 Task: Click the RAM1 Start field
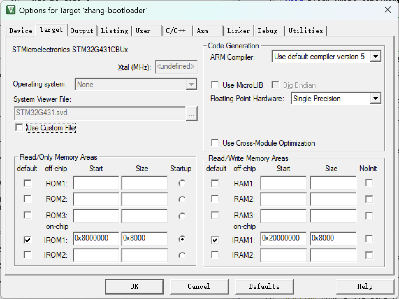click(283, 183)
